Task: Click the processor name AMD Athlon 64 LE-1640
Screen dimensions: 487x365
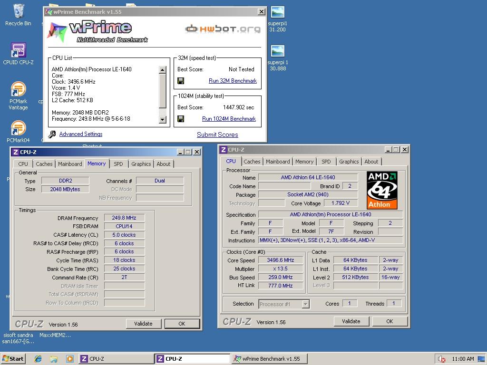Action: [308, 177]
